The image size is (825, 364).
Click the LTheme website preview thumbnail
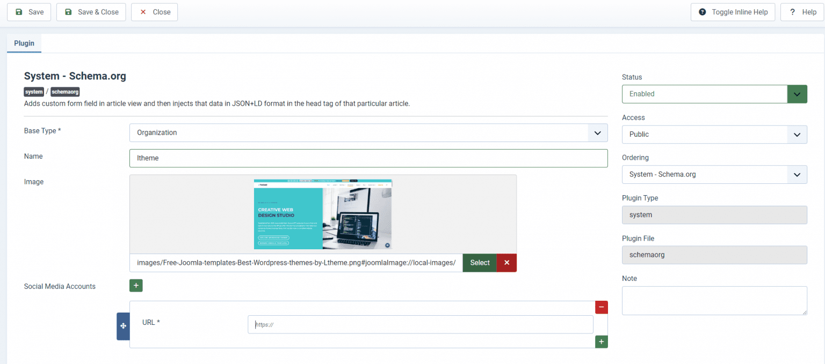[x=322, y=214]
